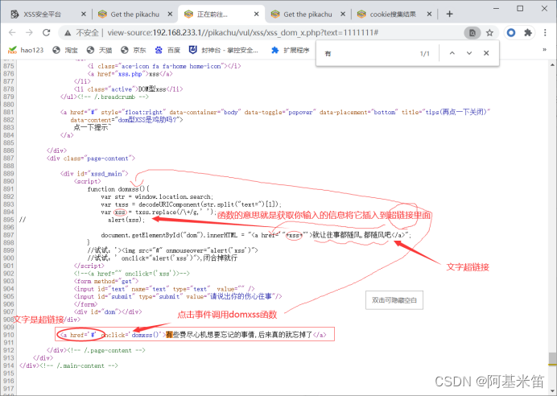The image size is (557, 396).
Task: Open the 百度 bookmark
Action: coord(167,50)
